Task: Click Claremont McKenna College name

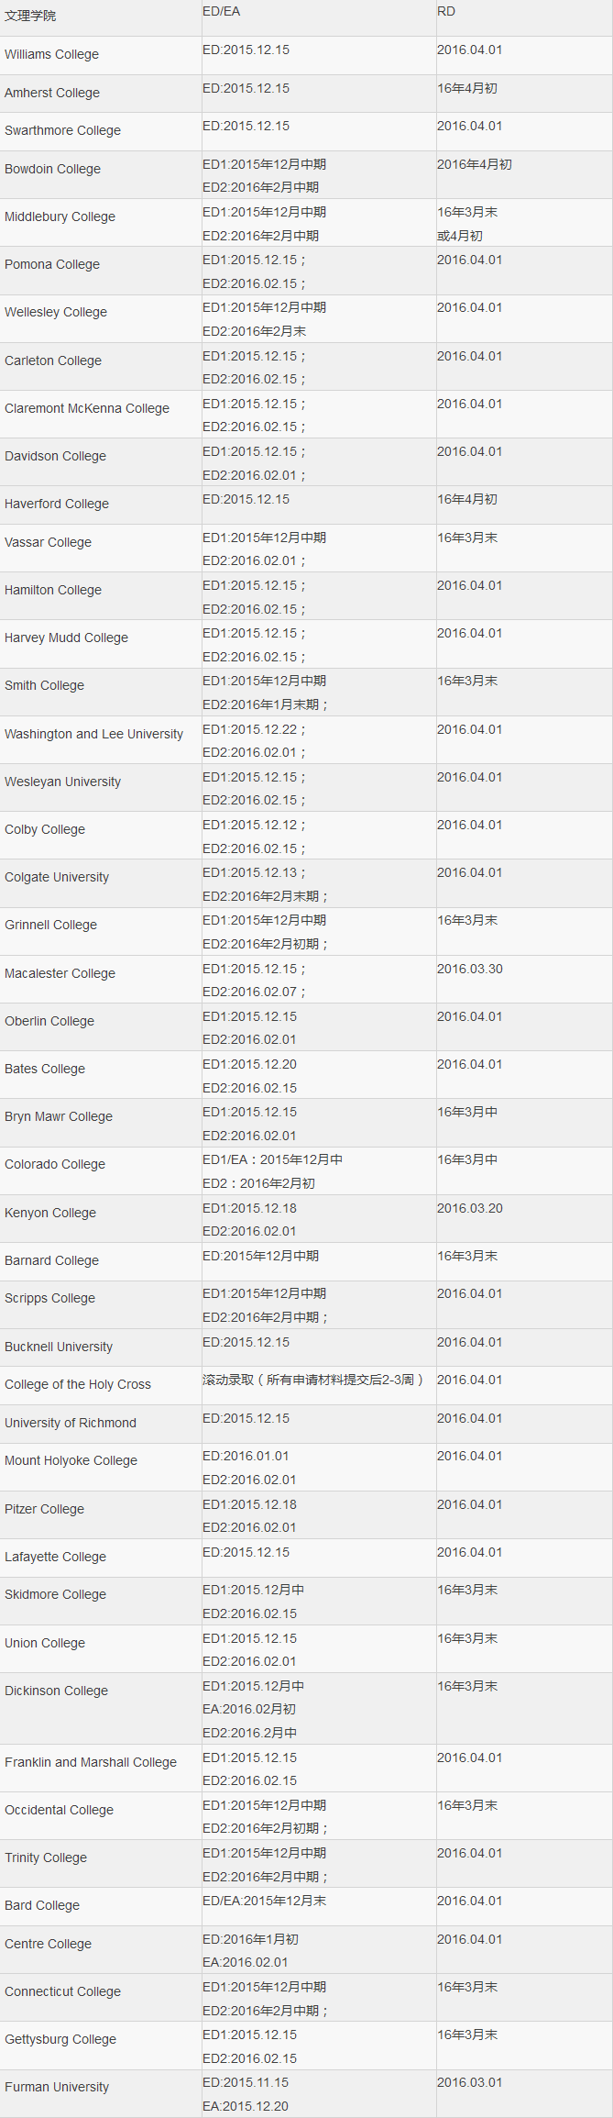Action: pyautogui.click(x=87, y=408)
